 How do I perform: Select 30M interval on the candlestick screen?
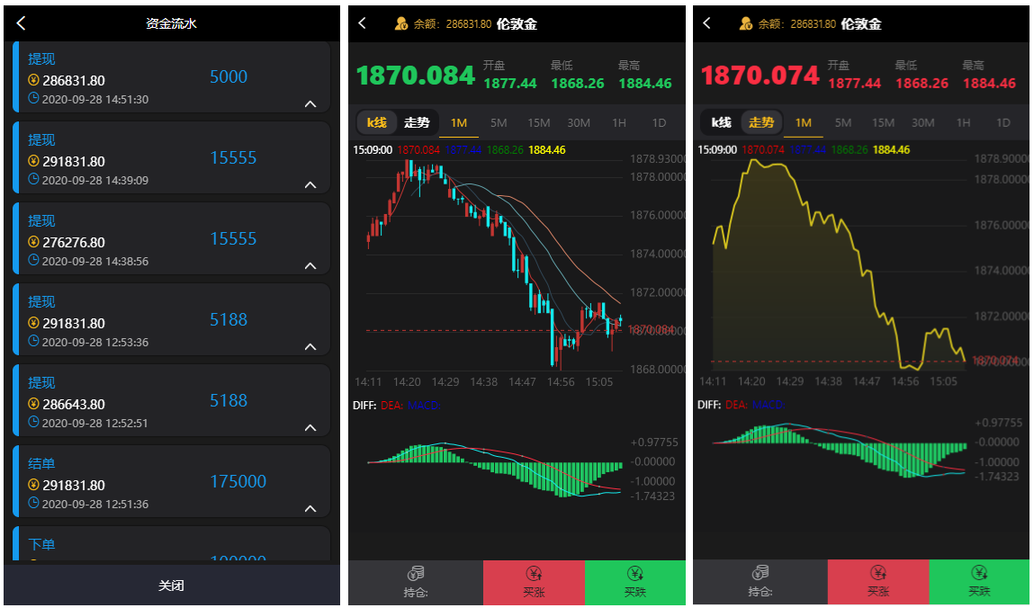click(x=579, y=123)
